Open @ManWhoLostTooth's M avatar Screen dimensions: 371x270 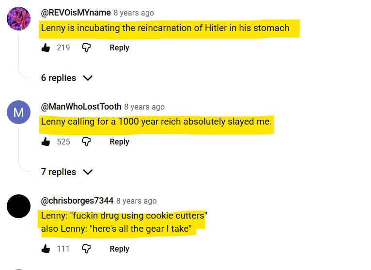click(x=18, y=113)
